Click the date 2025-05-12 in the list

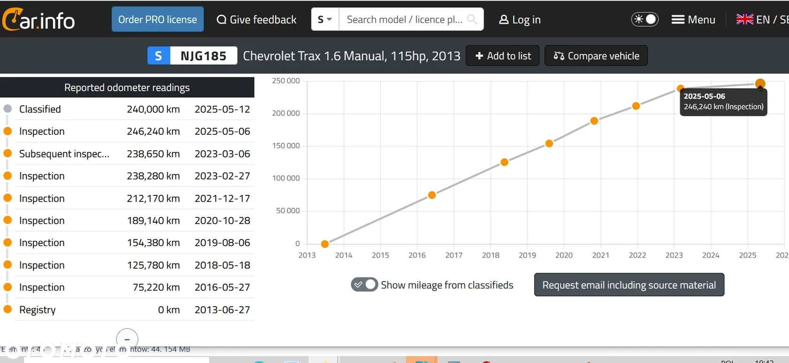click(222, 109)
